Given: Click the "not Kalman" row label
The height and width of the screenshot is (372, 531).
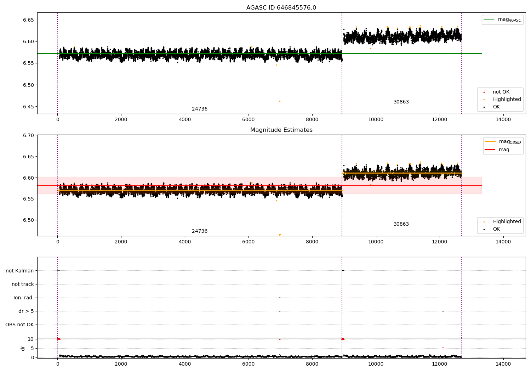Looking at the screenshot, I should (20, 271).
